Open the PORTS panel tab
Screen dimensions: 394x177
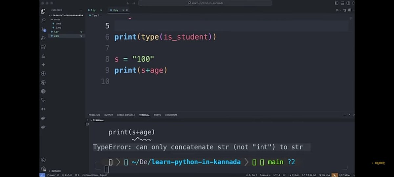(157, 115)
